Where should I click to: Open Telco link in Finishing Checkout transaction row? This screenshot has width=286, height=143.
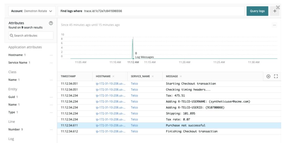[134, 131]
